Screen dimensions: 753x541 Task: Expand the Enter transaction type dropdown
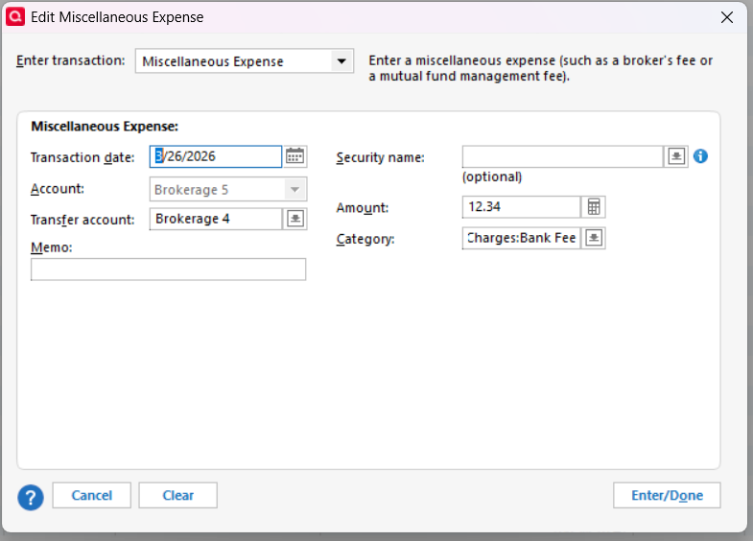[x=341, y=61]
